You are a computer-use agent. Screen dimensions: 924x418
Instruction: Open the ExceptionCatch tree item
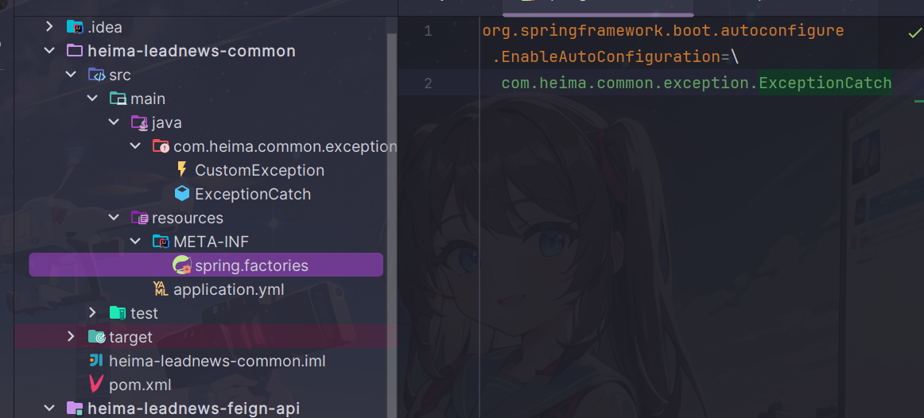point(252,194)
